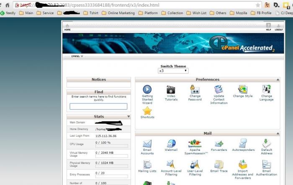
Task: Open Email Authentication
Action: pyautogui.click(x=267, y=168)
